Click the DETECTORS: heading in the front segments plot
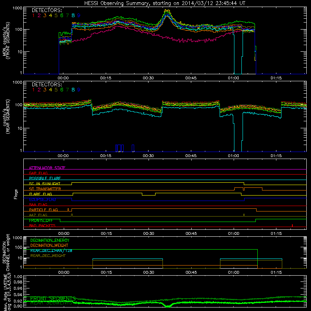The height and width of the screenshot is (311, 311). click(x=47, y=10)
